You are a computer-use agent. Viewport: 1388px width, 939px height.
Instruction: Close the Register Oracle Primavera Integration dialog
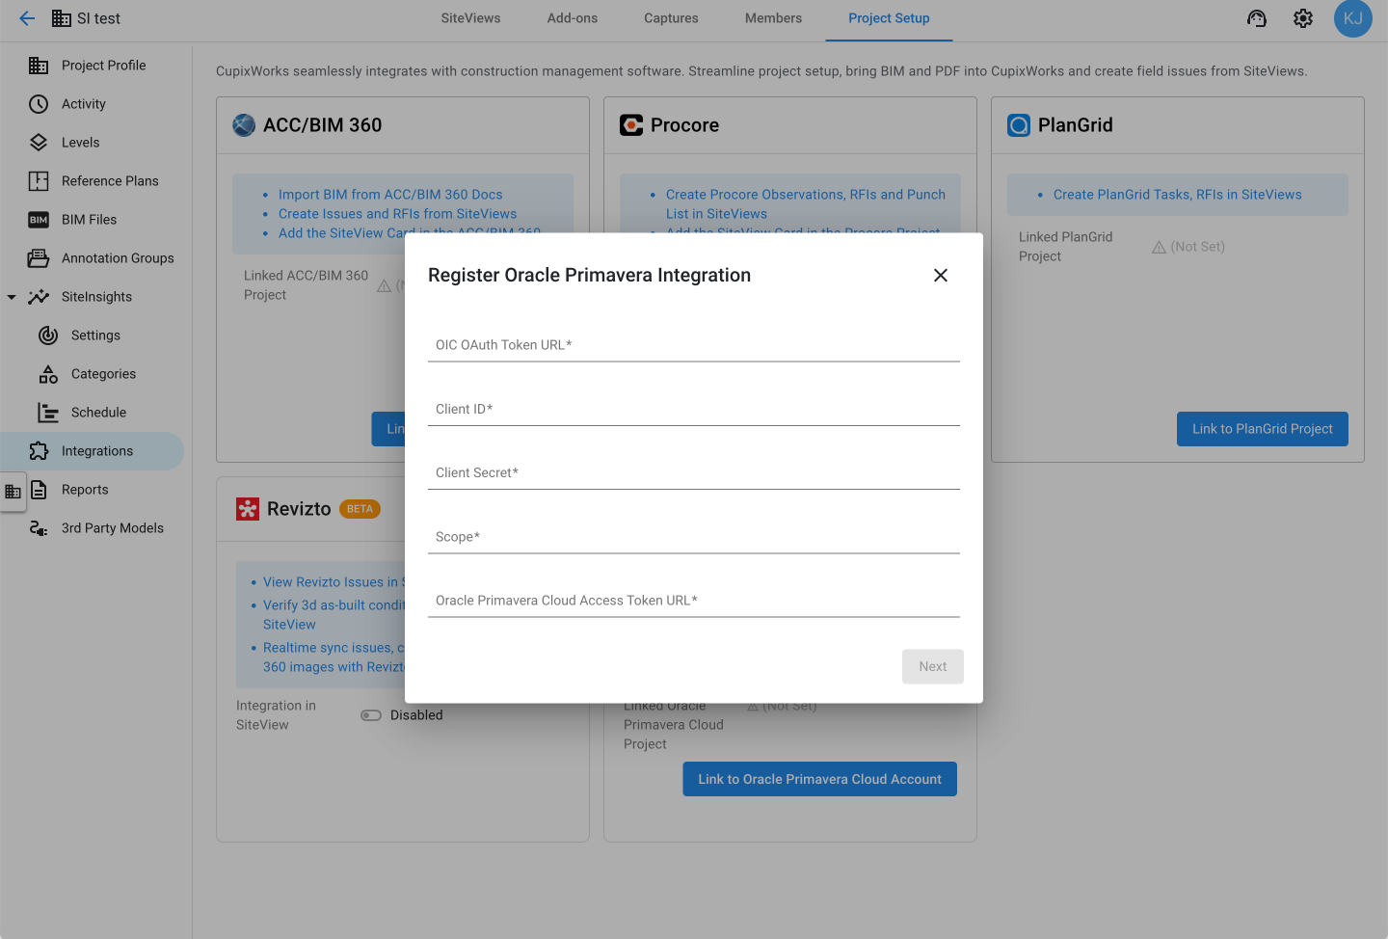(x=941, y=276)
